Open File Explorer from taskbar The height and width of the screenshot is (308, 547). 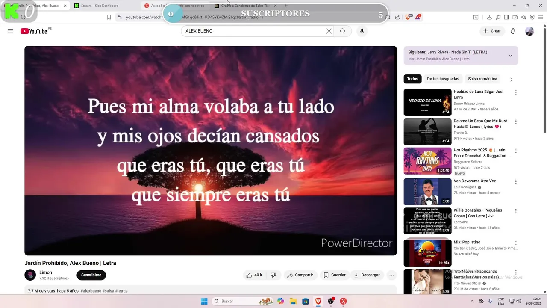293,301
